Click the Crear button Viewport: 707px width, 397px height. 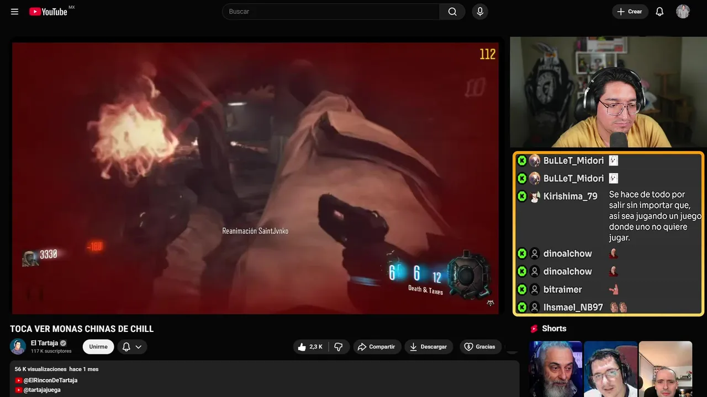click(x=630, y=12)
